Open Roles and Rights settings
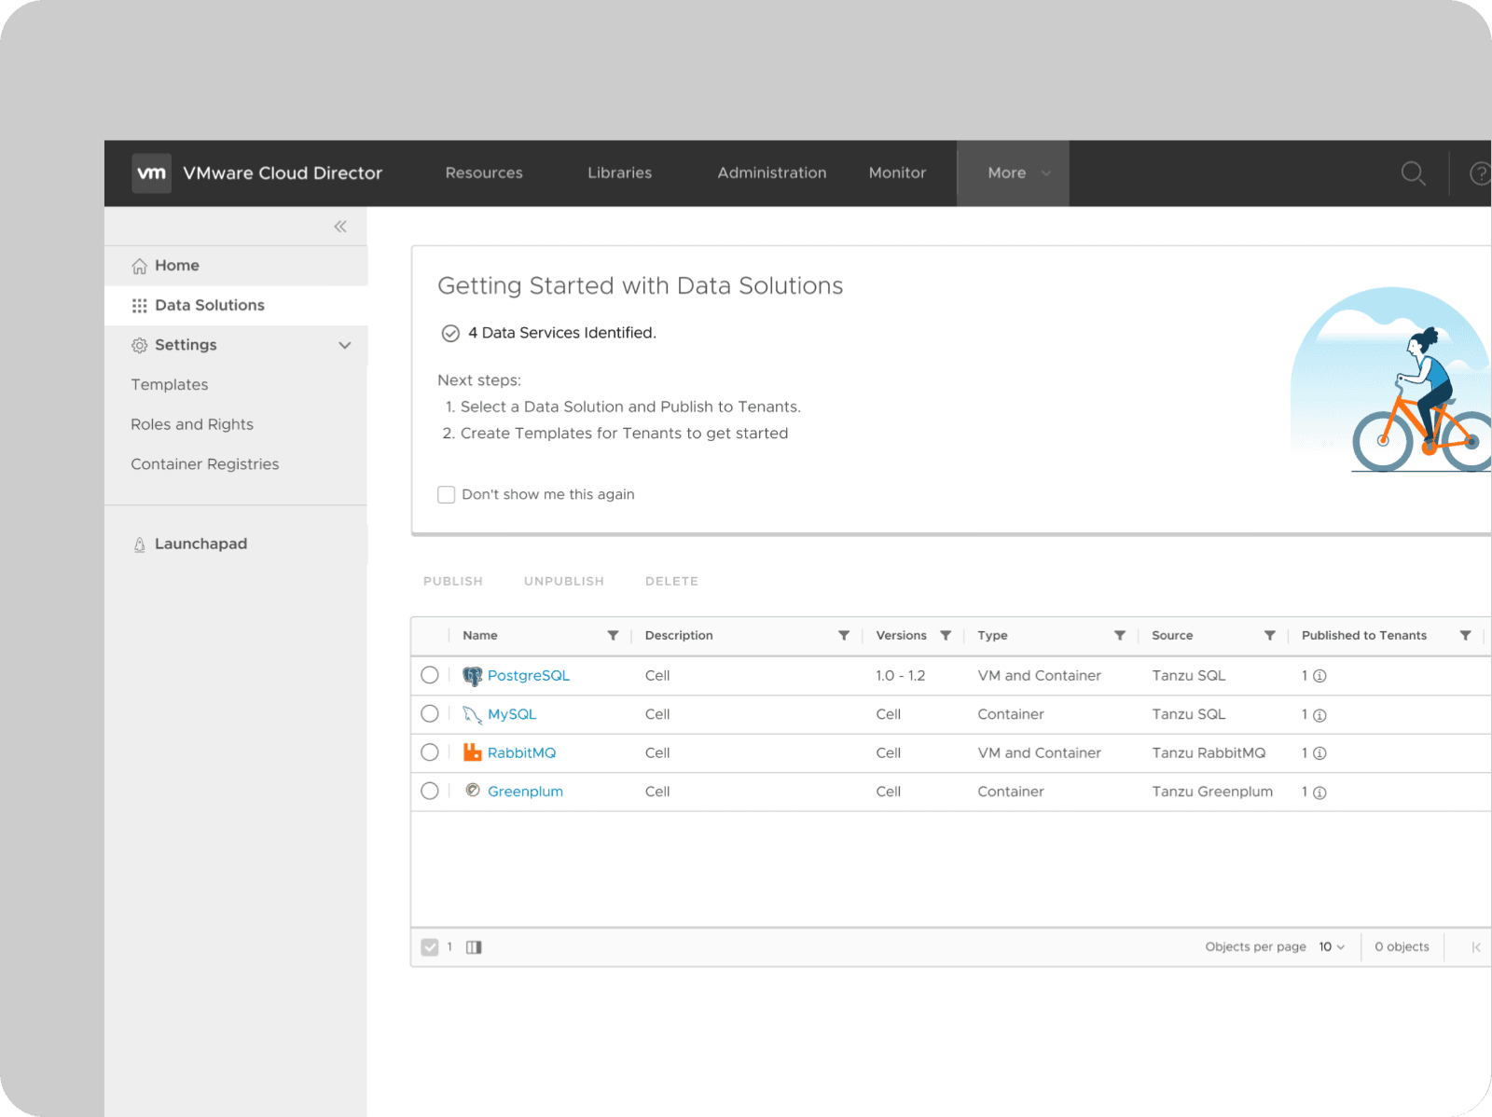The height and width of the screenshot is (1117, 1492). tap(192, 424)
